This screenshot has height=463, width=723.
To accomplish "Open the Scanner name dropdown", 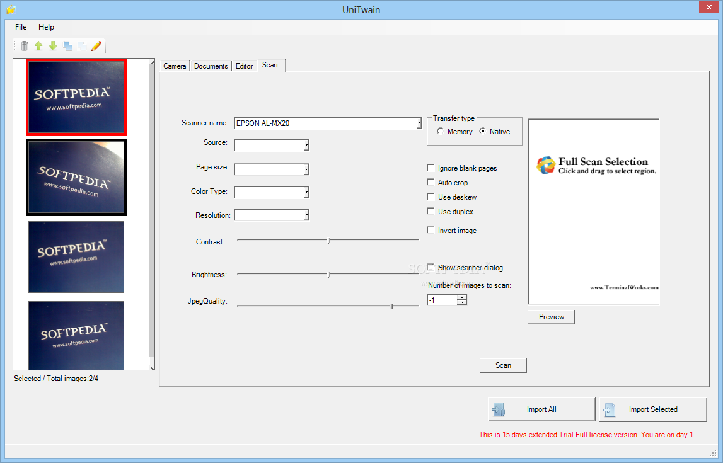I will (419, 123).
